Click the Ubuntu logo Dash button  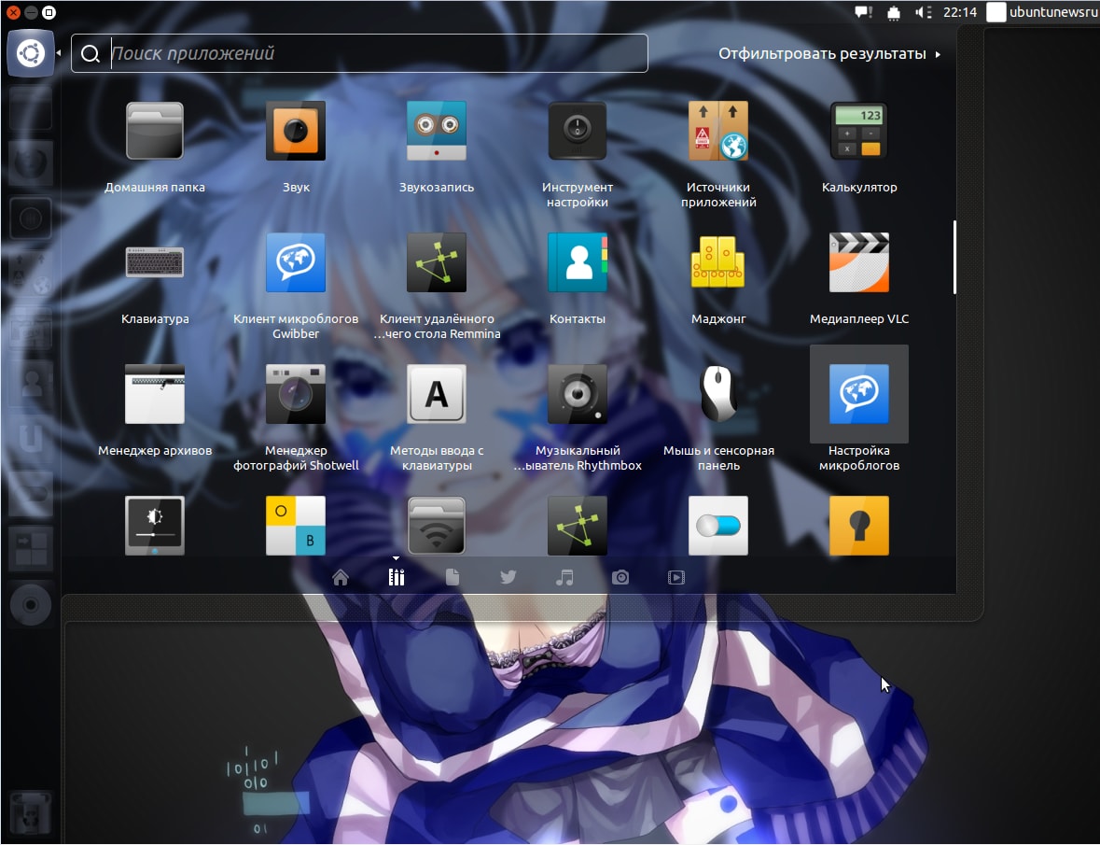tap(31, 53)
